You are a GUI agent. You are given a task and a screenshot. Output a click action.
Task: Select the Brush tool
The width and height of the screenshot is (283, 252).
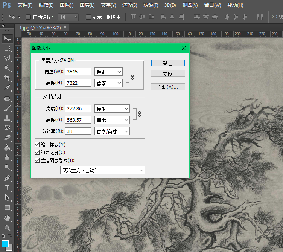click(7, 108)
